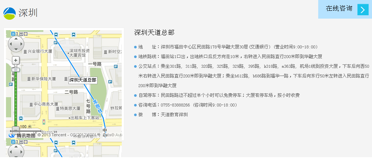The height and width of the screenshot is (159, 372).
Task: Open the 在线咨询 online consultation button
Action: (339, 9)
